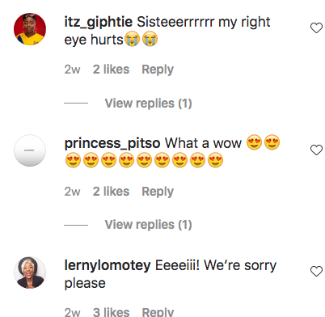Visit the itz_giphtie username link
The width and height of the screenshot is (325, 317).
99,23
